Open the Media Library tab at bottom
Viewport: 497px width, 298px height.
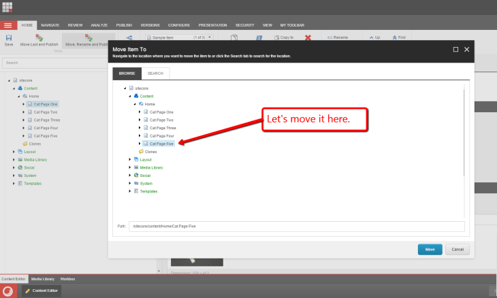43,279
